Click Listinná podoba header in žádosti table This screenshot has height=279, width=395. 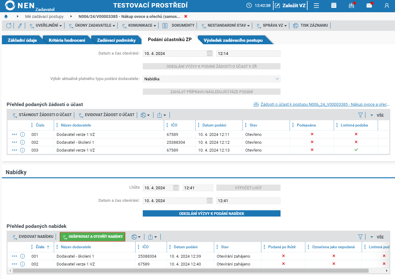[354, 125]
